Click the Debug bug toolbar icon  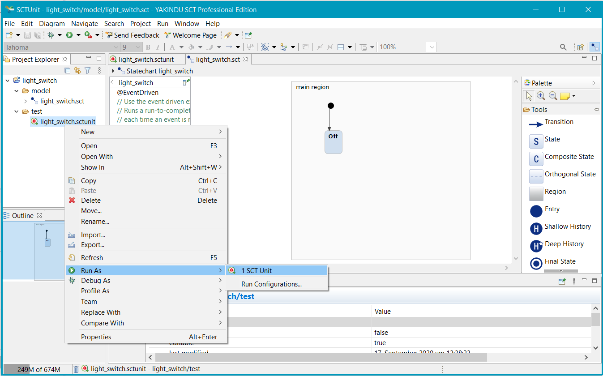pyautogui.click(x=51, y=35)
